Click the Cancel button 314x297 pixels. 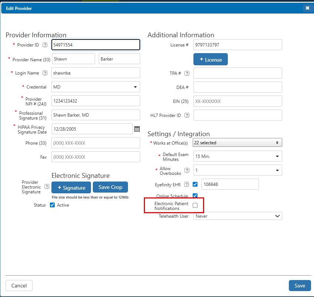point(19,286)
